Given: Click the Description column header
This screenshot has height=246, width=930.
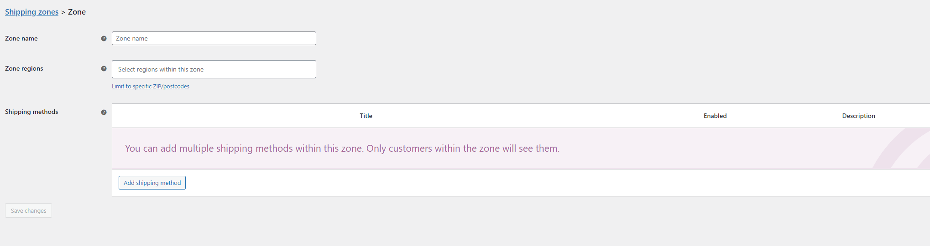Looking at the screenshot, I should tap(858, 116).
